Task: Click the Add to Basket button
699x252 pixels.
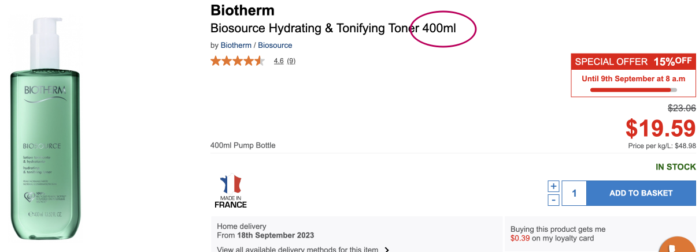Action: pyautogui.click(x=641, y=193)
